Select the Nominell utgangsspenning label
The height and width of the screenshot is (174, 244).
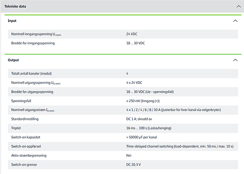tap(36, 83)
